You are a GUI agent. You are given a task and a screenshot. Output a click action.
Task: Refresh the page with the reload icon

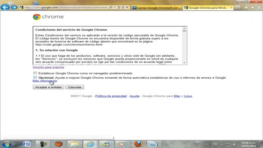[x=123, y=7]
